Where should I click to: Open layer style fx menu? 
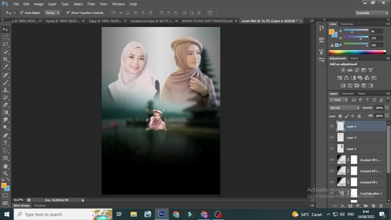coord(343,206)
